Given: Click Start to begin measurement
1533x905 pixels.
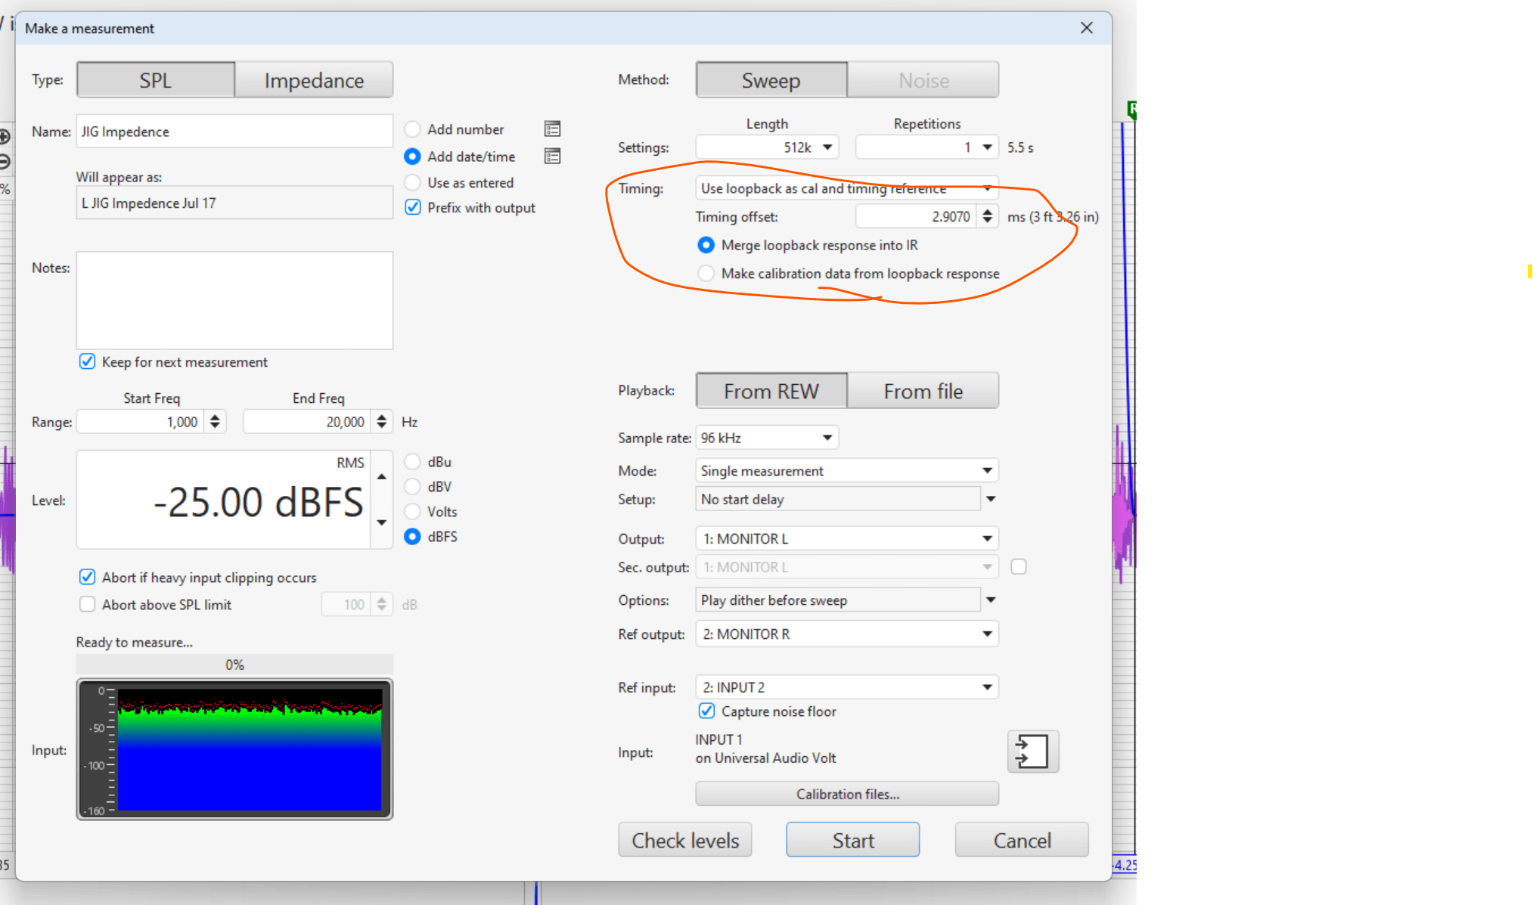Looking at the screenshot, I should click(x=853, y=840).
